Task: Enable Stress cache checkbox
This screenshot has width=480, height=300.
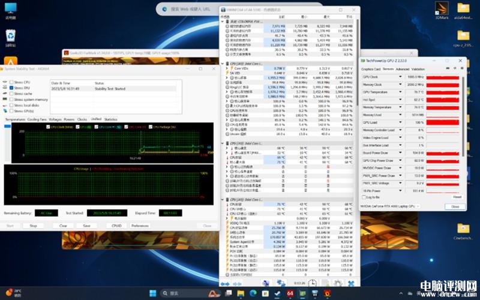Action: tap(11, 94)
